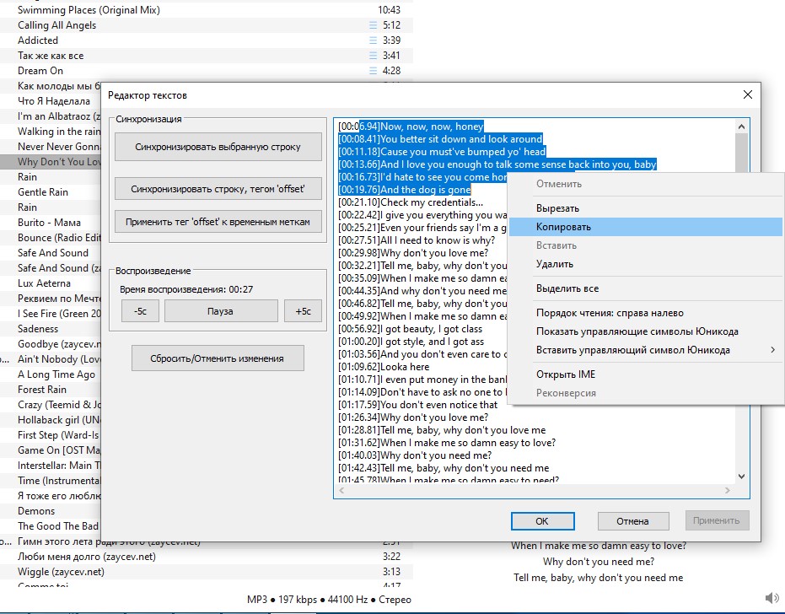The image size is (785, 614).
Task: Click lyrics icon next to Addicted track
Action: [374, 40]
